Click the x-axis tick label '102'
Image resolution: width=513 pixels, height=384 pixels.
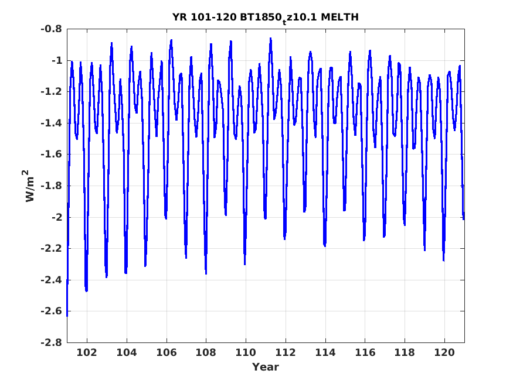(87, 352)
